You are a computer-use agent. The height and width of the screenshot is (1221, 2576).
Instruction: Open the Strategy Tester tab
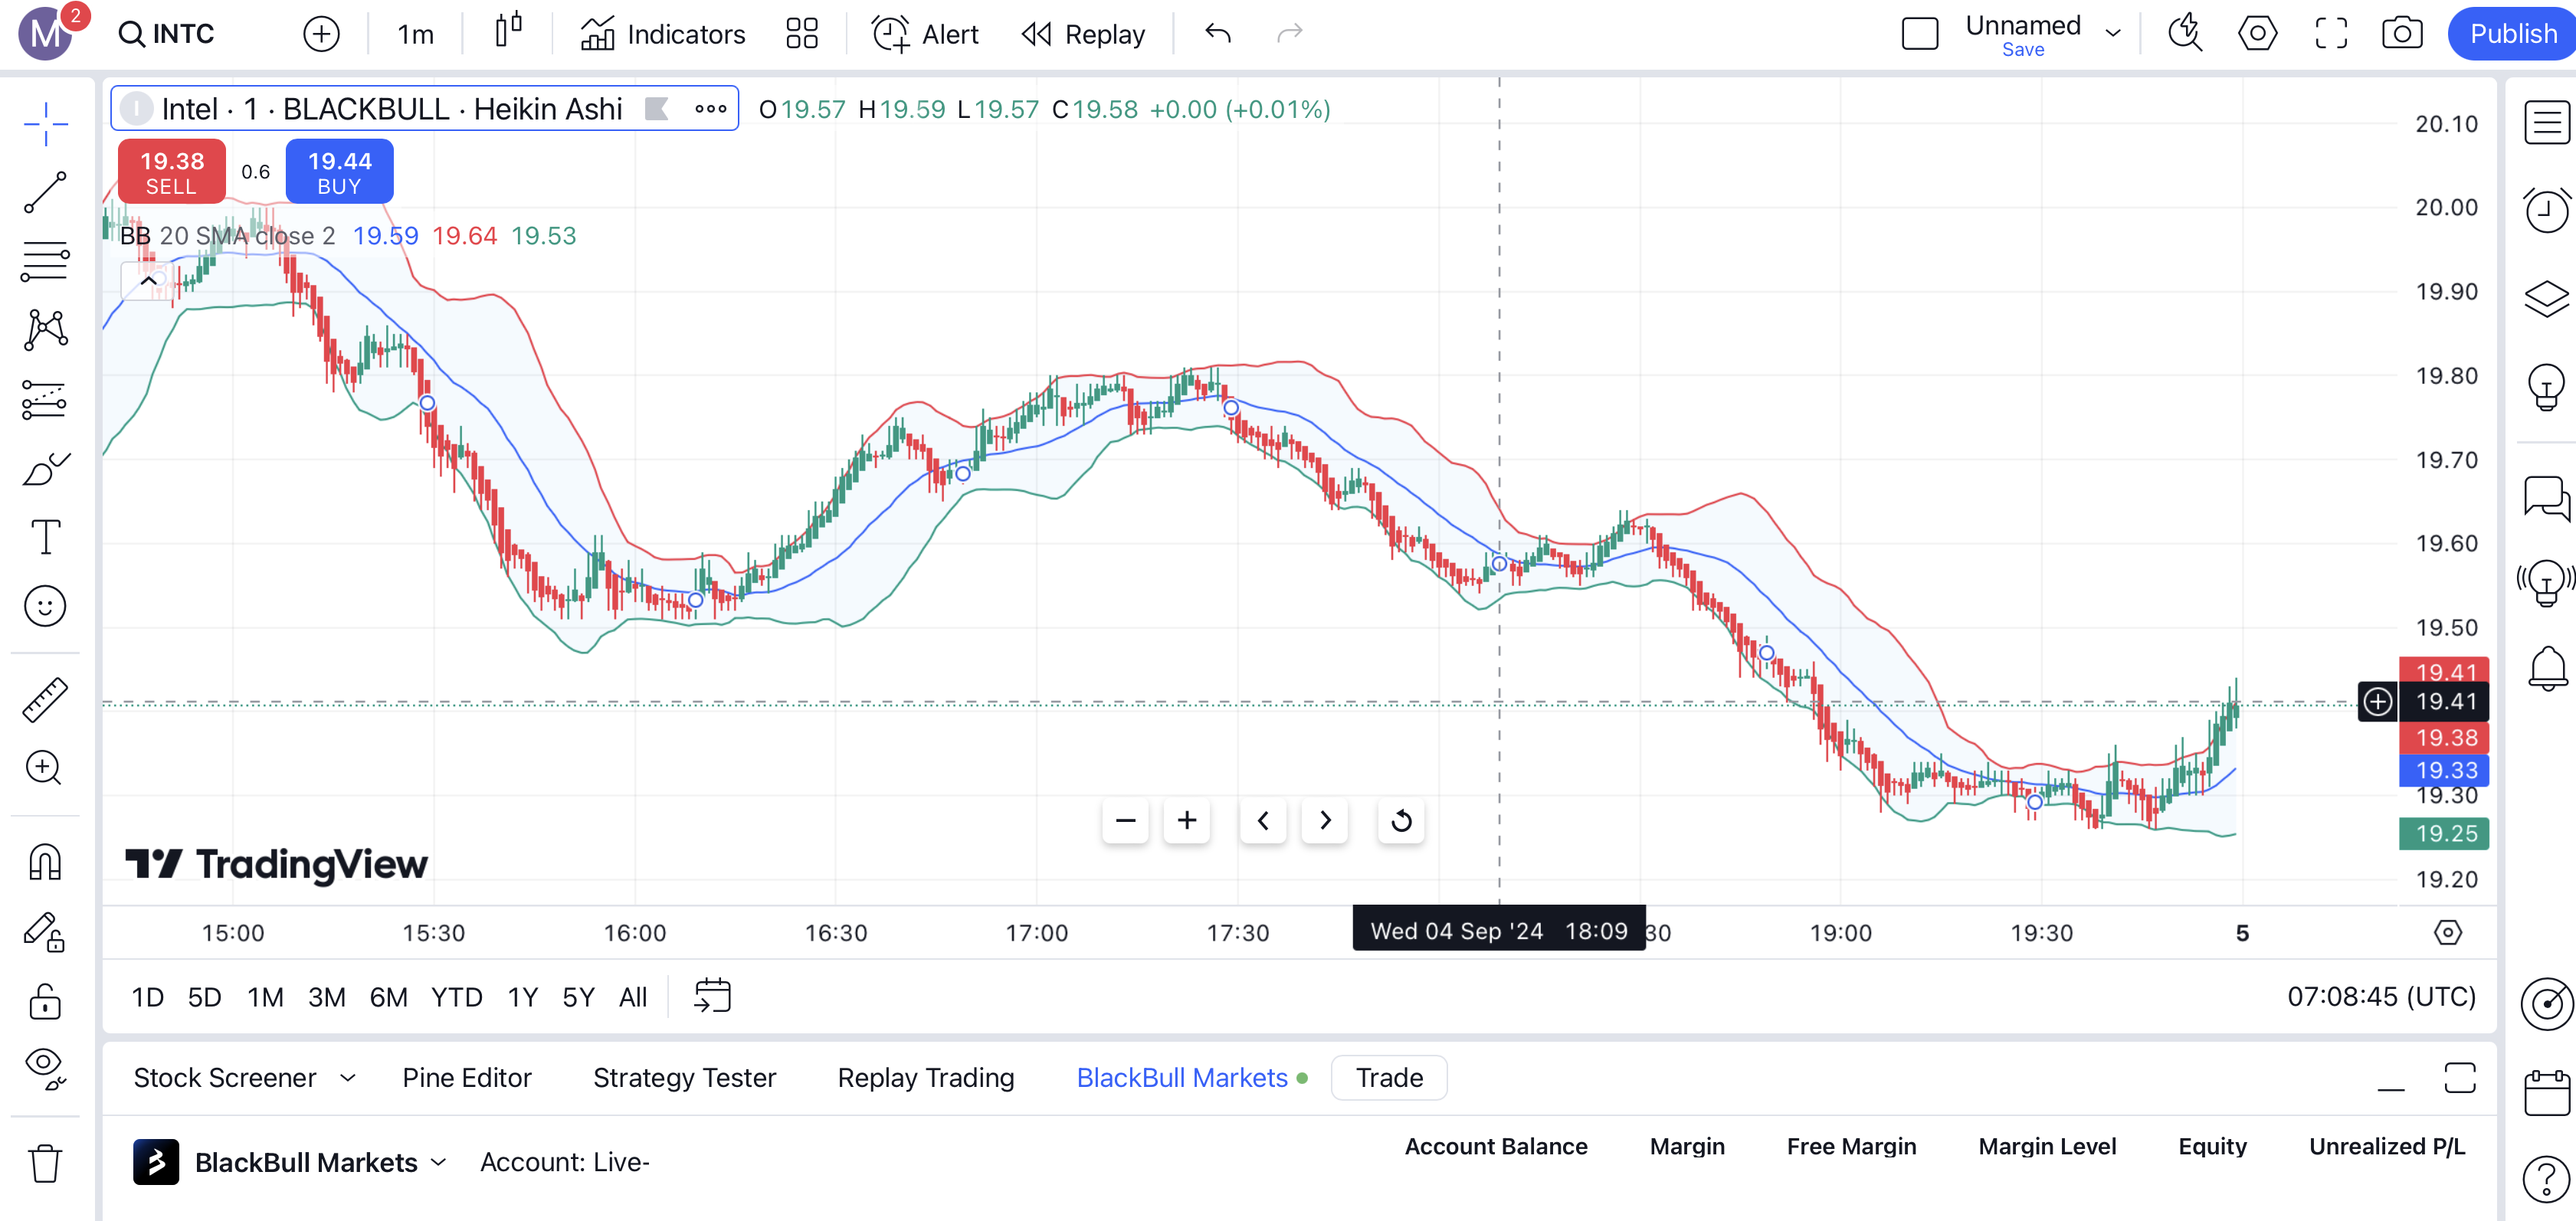(684, 1078)
